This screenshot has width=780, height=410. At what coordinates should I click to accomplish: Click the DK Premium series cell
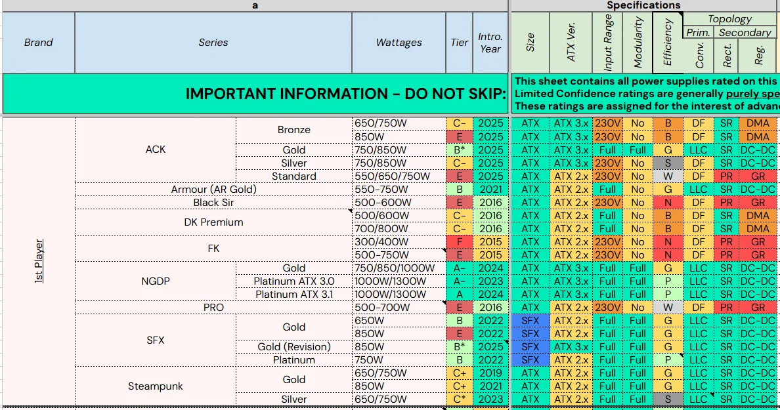[x=213, y=222]
